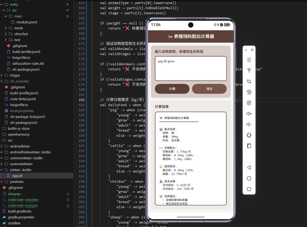This screenshot has height=227, width=307.
Task: Expand the iosArm64Main folder
Action: [x=2, y=164]
